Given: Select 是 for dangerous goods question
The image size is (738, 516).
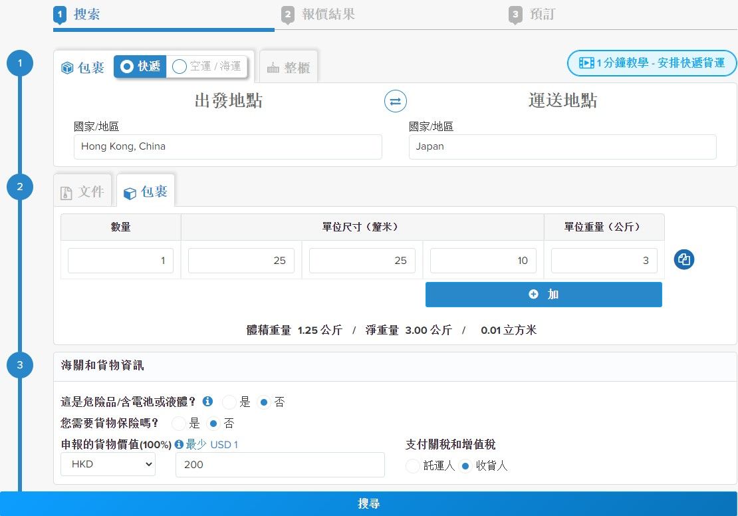Looking at the screenshot, I should coord(230,402).
